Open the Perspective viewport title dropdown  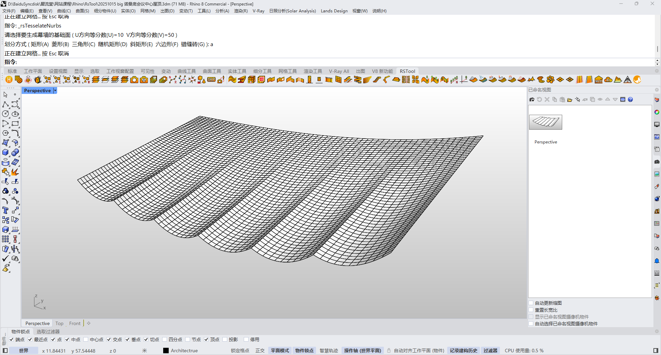coord(55,90)
